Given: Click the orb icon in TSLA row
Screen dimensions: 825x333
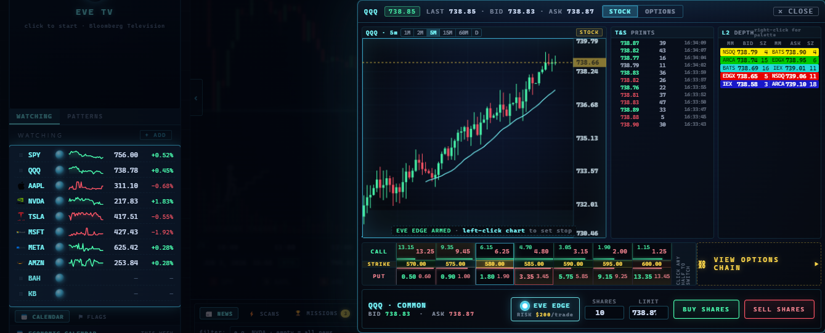Looking at the screenshot, I should pos(60,216).
